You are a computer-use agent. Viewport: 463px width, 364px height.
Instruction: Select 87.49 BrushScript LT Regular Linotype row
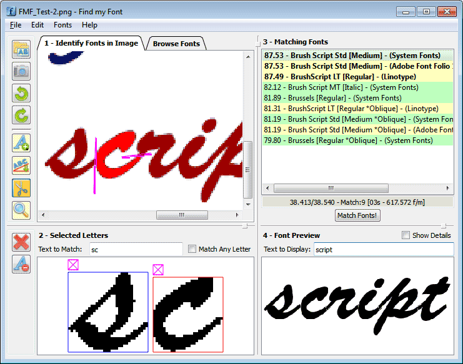click(357, 77)
